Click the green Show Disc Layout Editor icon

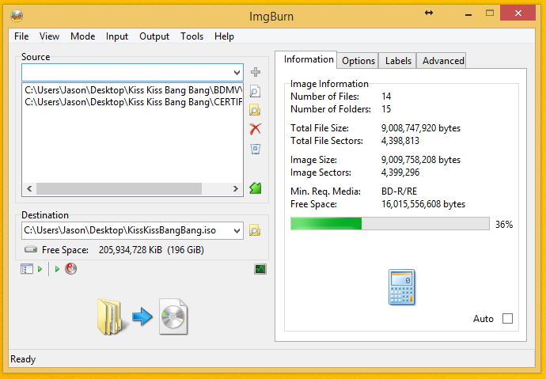pyautogui.click(x=256, y=188)
